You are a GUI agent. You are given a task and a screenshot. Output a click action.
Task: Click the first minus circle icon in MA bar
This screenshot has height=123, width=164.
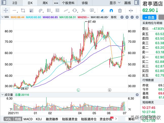pyautogui.click(x=122, y=17)
